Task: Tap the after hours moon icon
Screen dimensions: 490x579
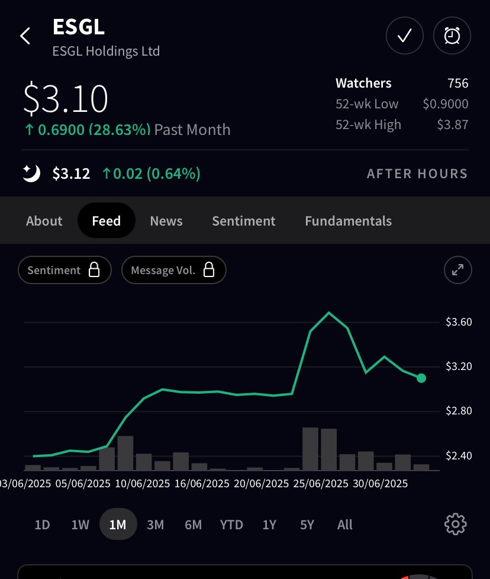Action: [x=31, y=173]
